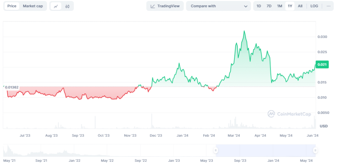Switch to candlestick chart icon
The width and height of the screenshot is (340, 168).
(67, 6)
